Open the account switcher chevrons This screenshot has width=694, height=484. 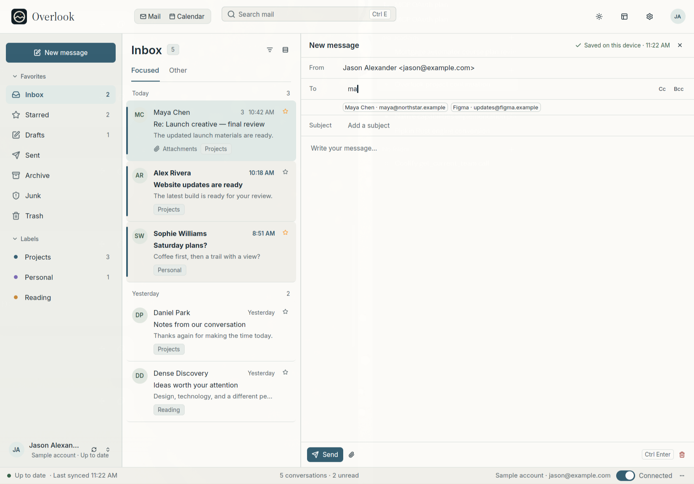coord(108,449)
